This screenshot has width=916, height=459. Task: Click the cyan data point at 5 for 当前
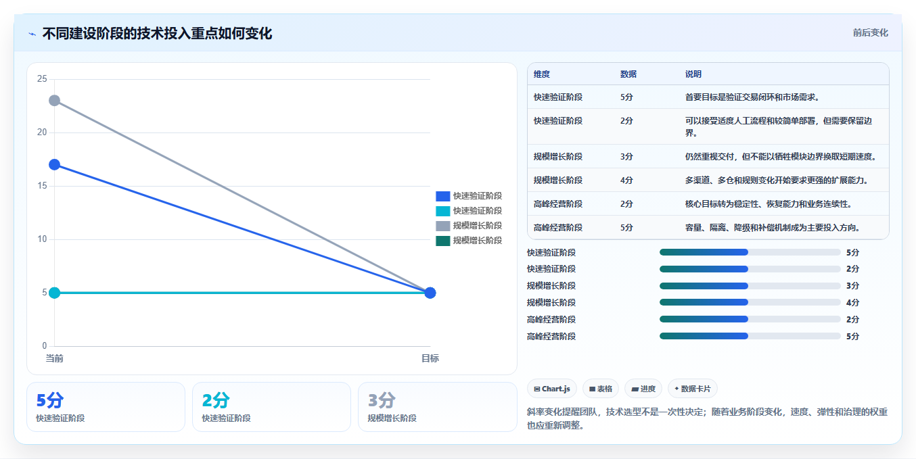click(x=55, y=293)
